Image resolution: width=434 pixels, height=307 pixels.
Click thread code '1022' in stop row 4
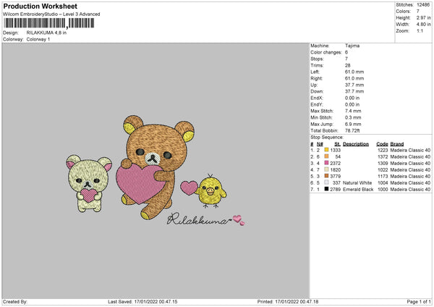pos(383,170)
